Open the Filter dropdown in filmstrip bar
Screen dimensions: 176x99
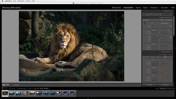(166, 89)
